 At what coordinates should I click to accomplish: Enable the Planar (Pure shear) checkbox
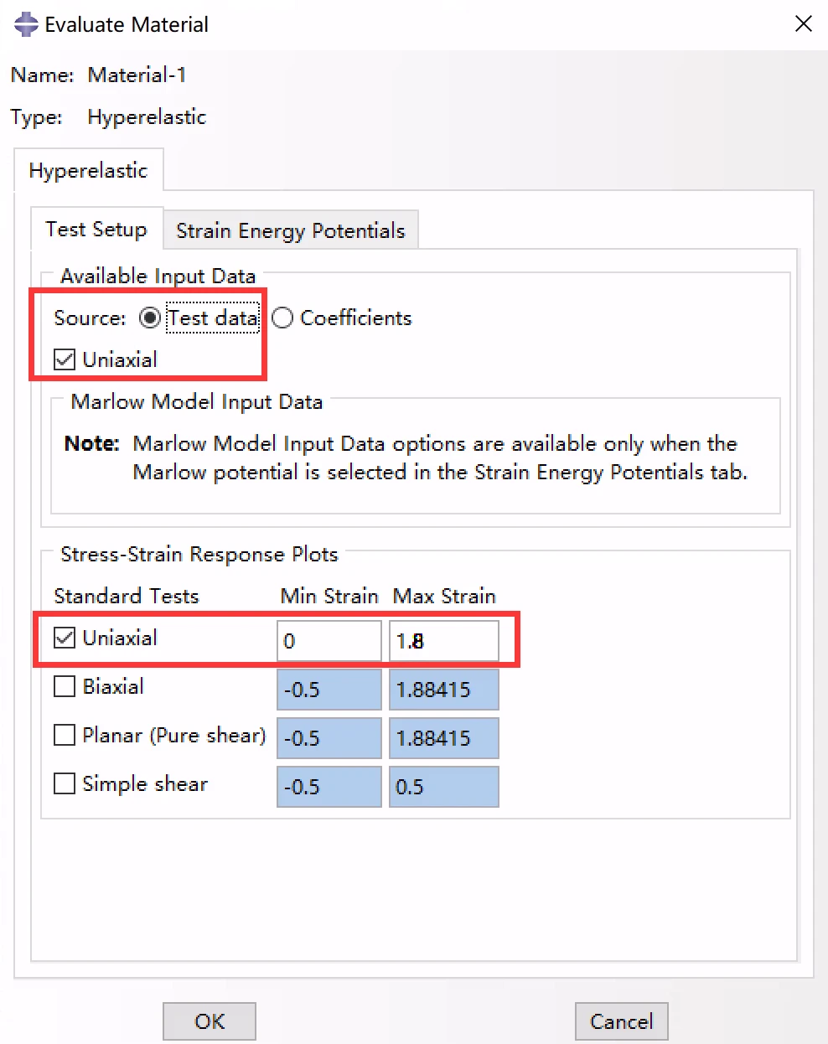(x=65, y=736)
